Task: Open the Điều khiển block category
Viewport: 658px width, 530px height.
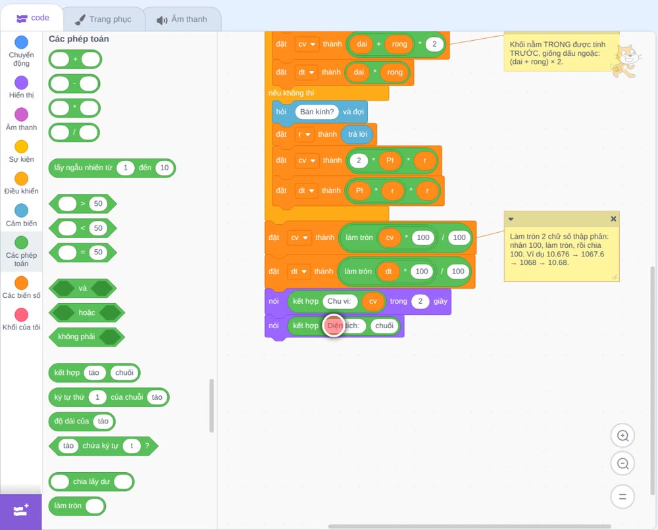Action: click(21, 183)
